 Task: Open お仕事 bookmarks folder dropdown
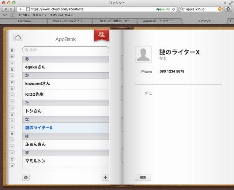click(24, 15)
